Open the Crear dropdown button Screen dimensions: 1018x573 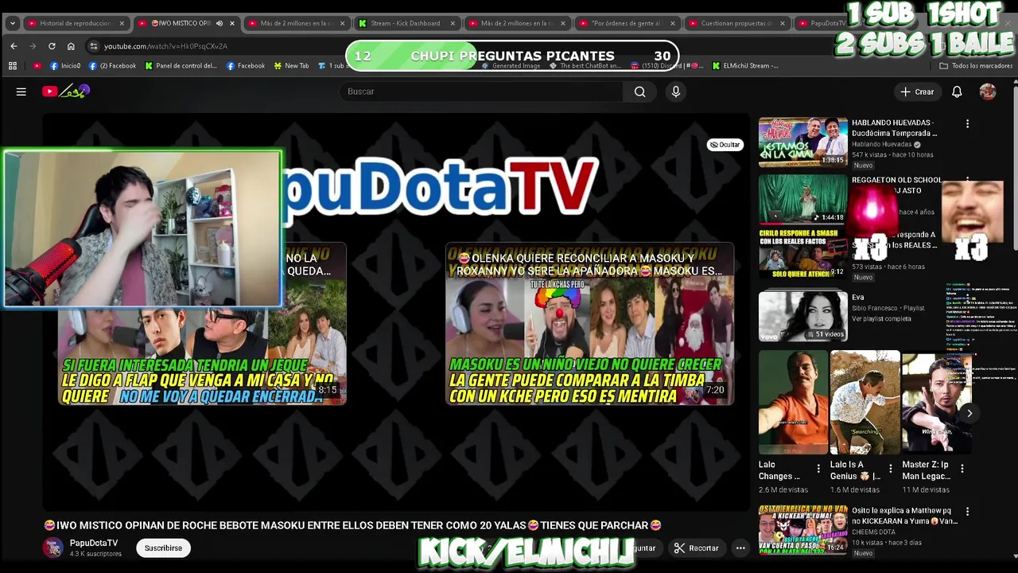(917, 92)
